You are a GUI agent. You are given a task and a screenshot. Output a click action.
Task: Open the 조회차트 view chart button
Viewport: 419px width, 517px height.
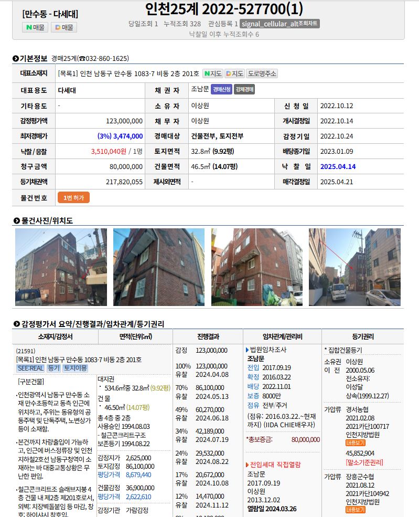click(280, 24)
